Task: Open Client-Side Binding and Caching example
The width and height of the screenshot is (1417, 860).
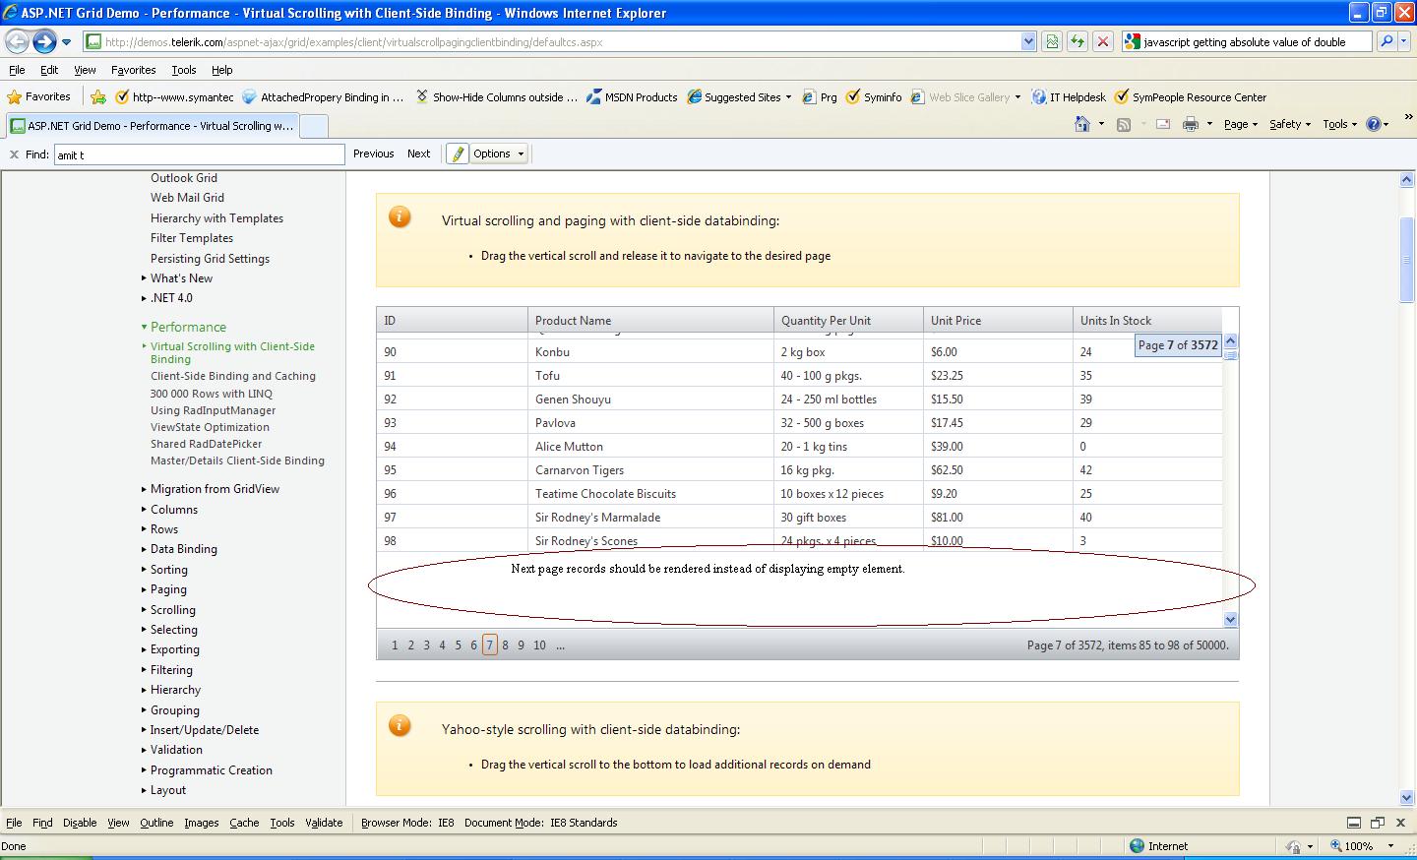Action: [x=233, y=376]
